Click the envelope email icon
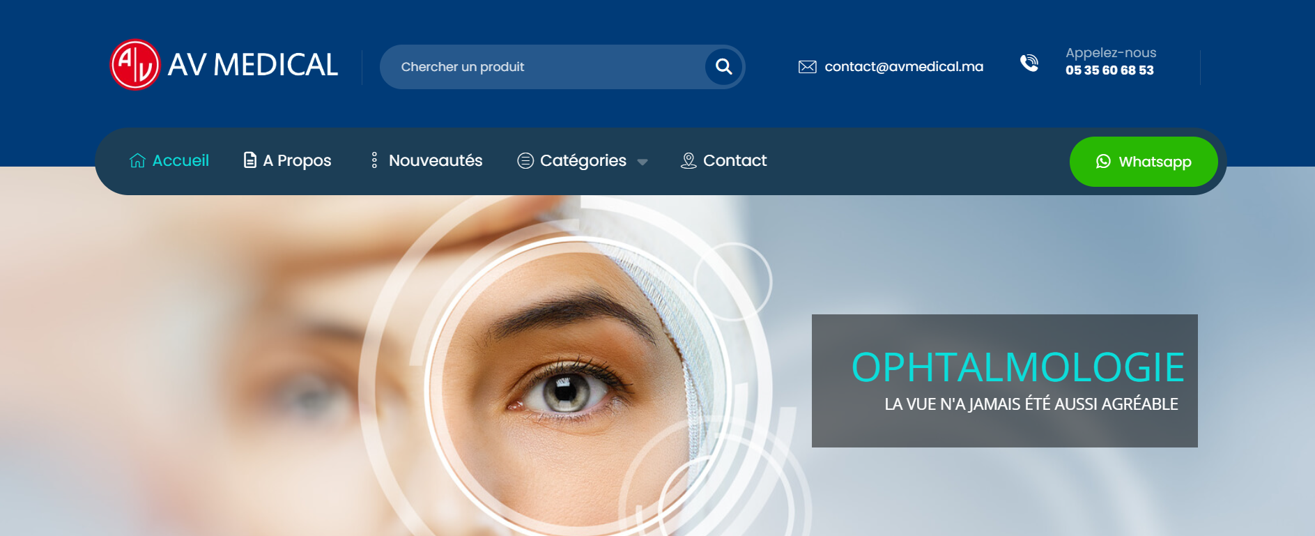This screenshot has width=1315, height=536. click(807, 67)
